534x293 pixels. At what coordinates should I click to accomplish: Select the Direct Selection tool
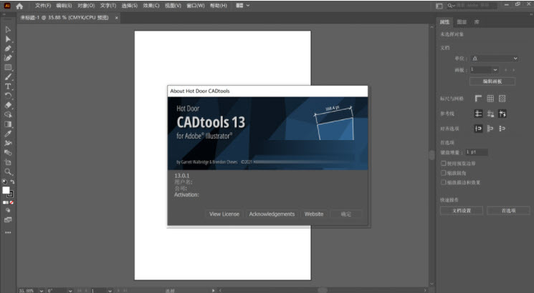click(8, 39)
